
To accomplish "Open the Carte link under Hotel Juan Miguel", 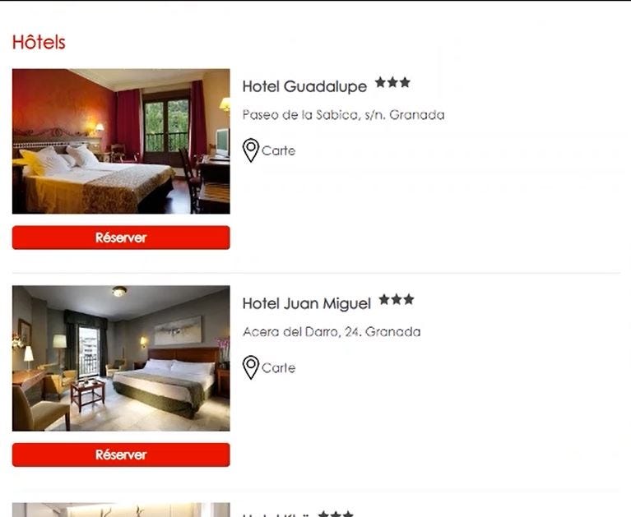I will [x=278, y=368].
